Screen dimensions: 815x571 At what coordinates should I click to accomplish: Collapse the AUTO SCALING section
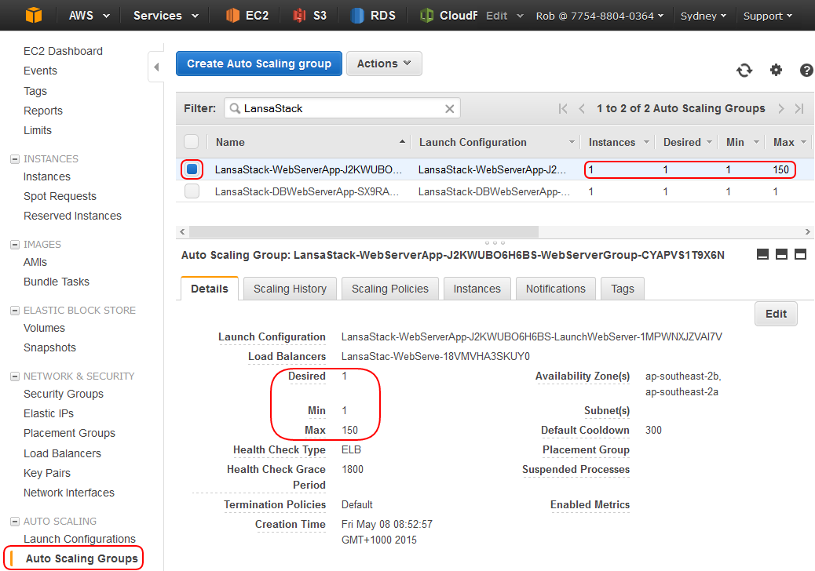15,521
